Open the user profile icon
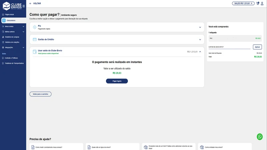The width and height of the screenshot is (267, 150). click(262, 3)
